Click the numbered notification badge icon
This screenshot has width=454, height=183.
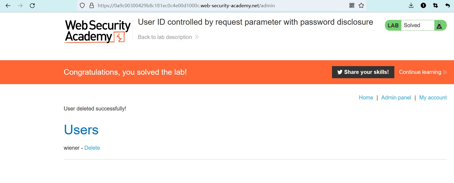[x=423, y=5]
